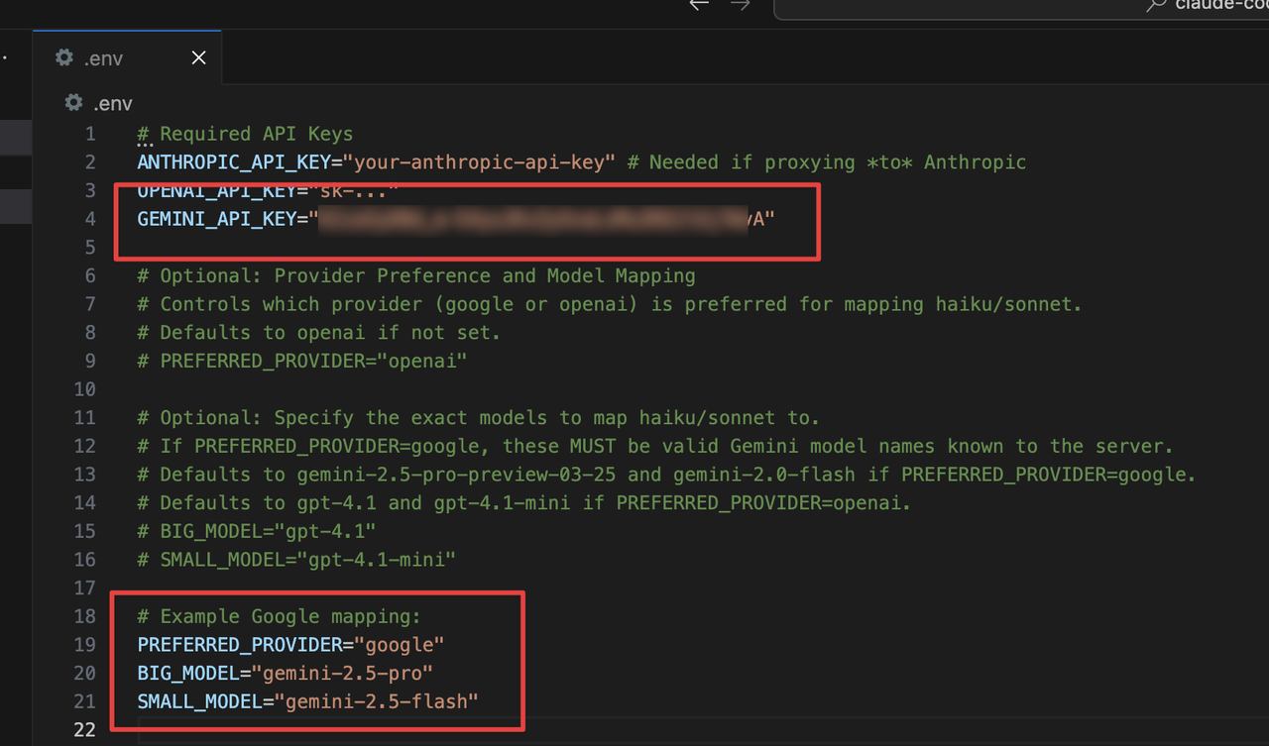Click the BIG_MODEL="gemini-2.5-pro" value
This screenshot has width=1269, height=746.
point(342,673)
